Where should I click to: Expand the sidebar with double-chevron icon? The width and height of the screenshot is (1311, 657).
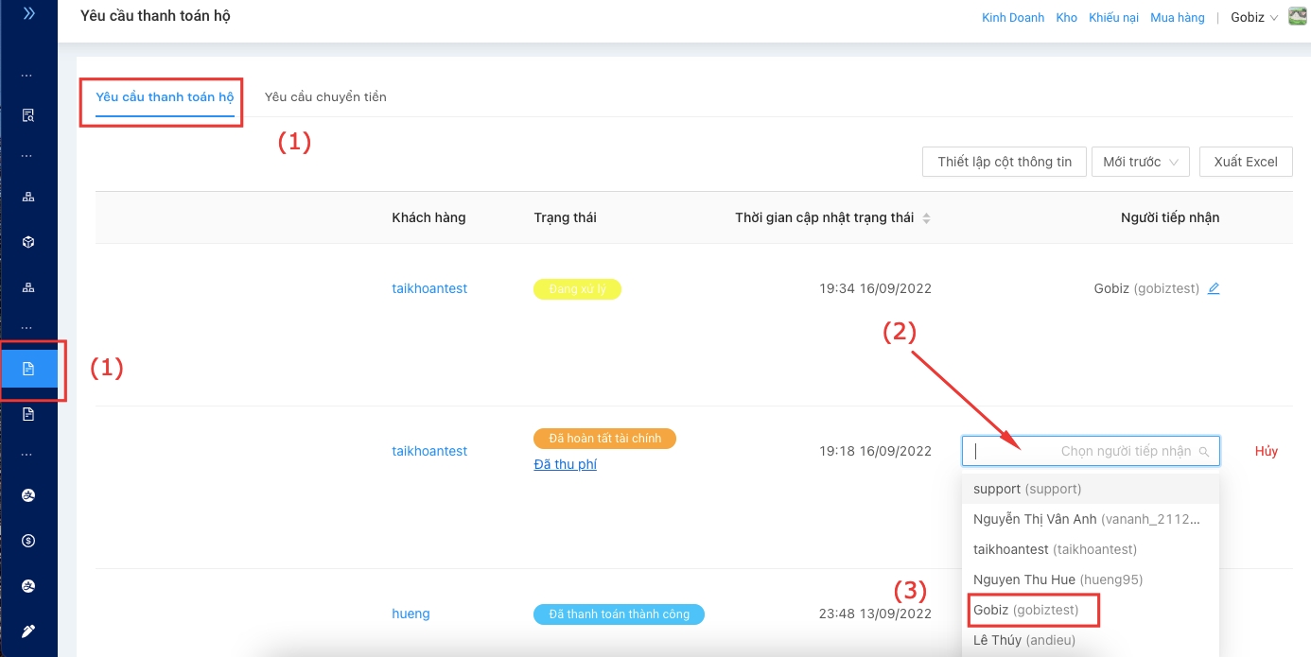pos(28,13)
